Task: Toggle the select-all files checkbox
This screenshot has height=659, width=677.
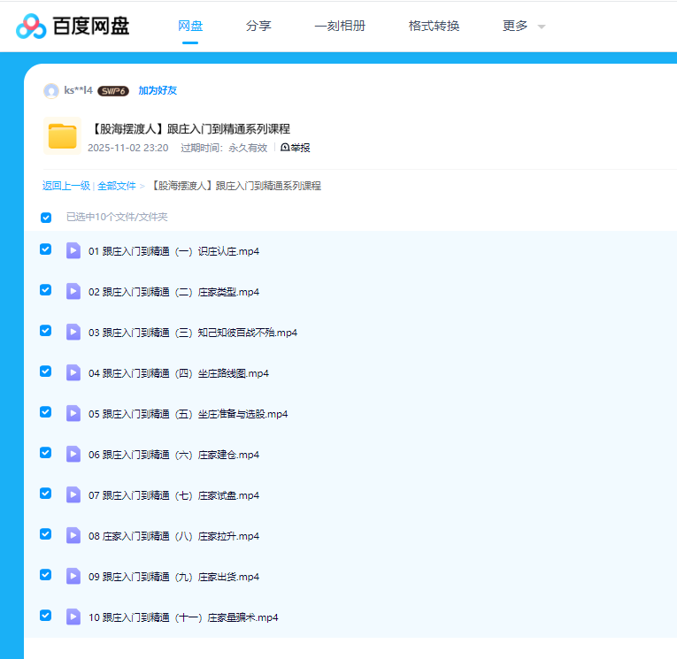Action: [x=46, y=217]
